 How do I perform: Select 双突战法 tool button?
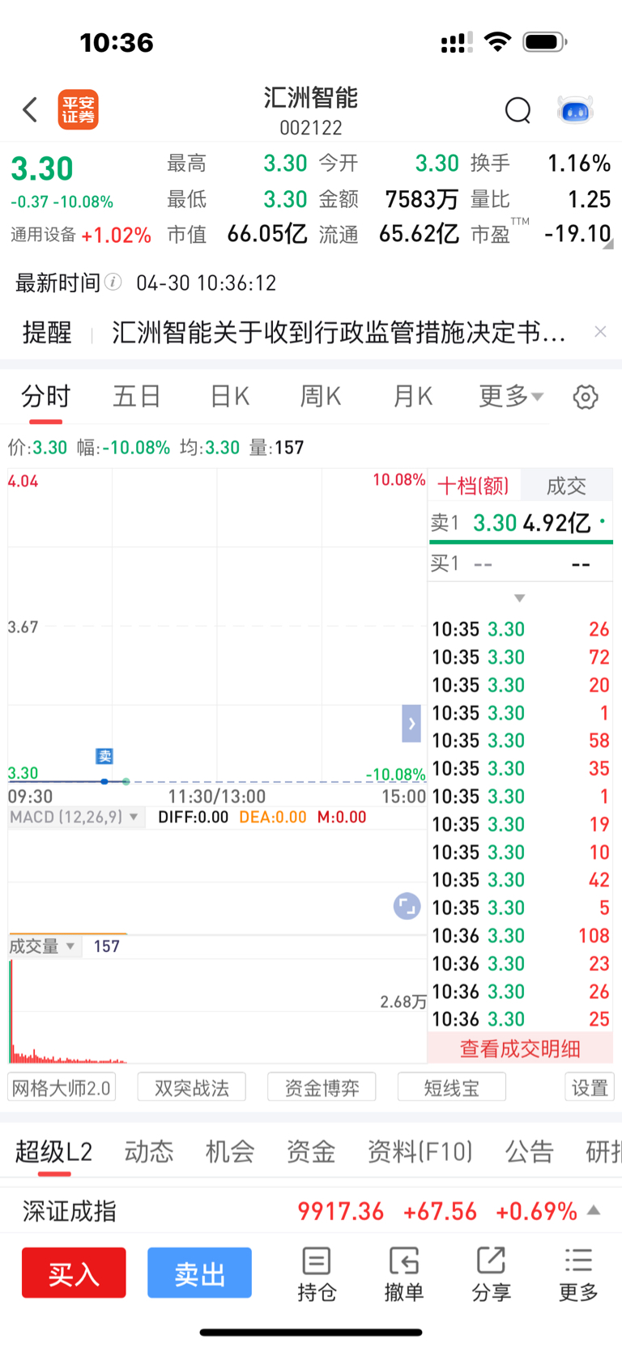(192, 1087)
